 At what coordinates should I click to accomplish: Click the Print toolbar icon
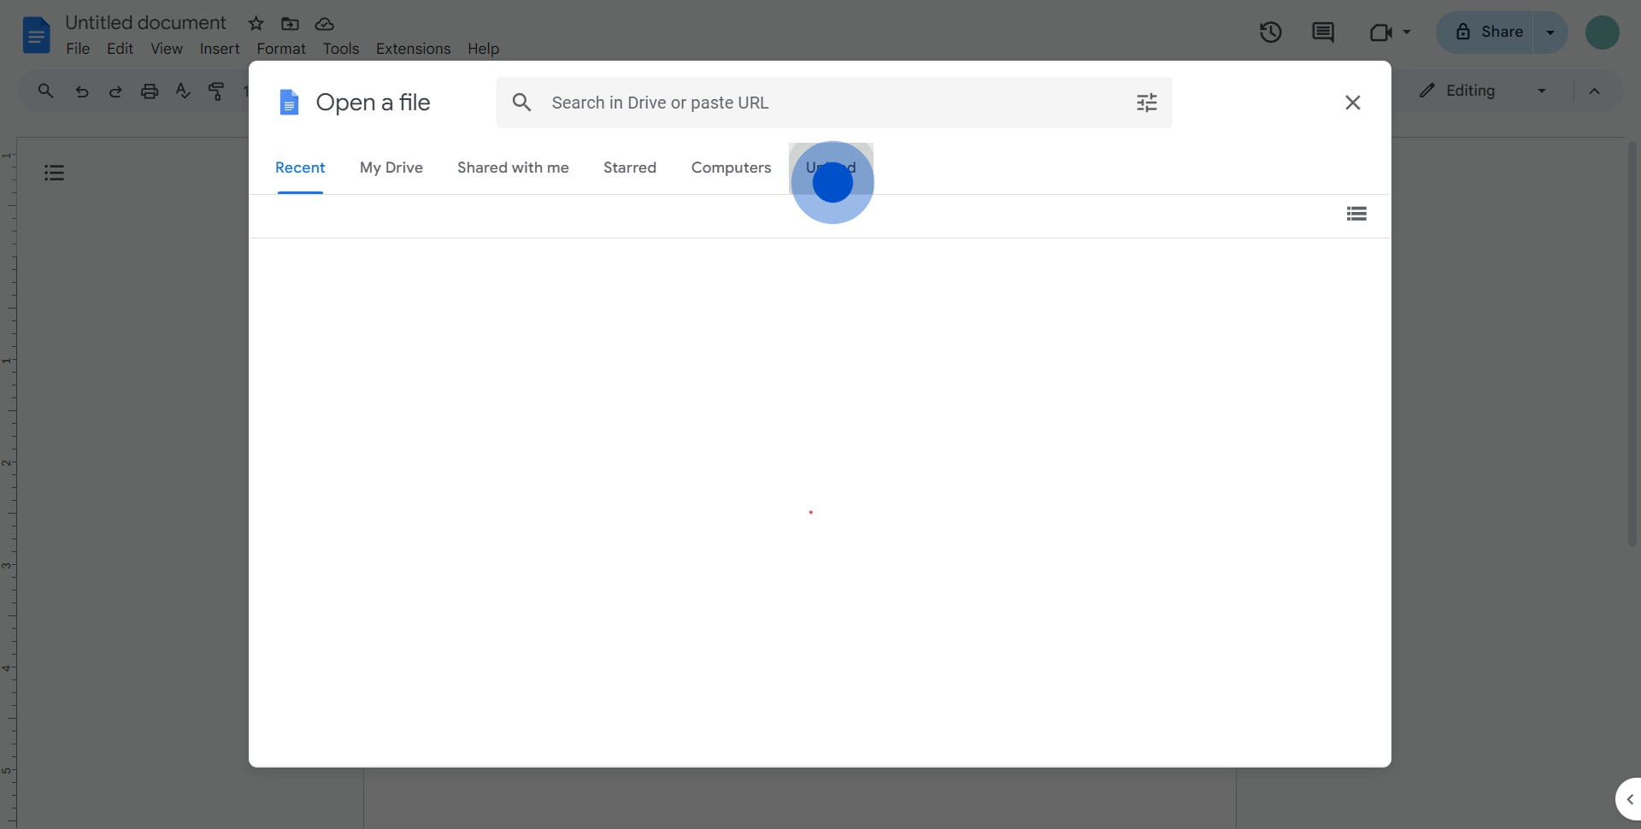coord(150,91)
